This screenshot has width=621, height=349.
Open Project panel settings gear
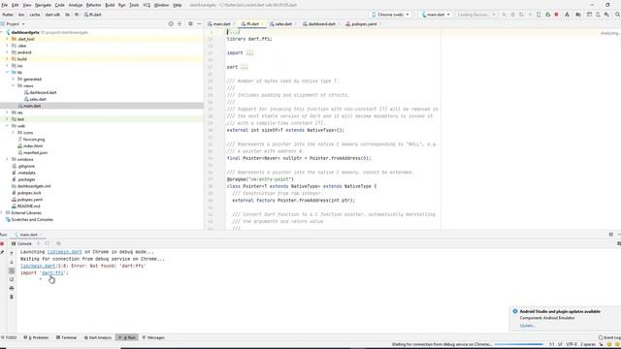click(190, 23)
